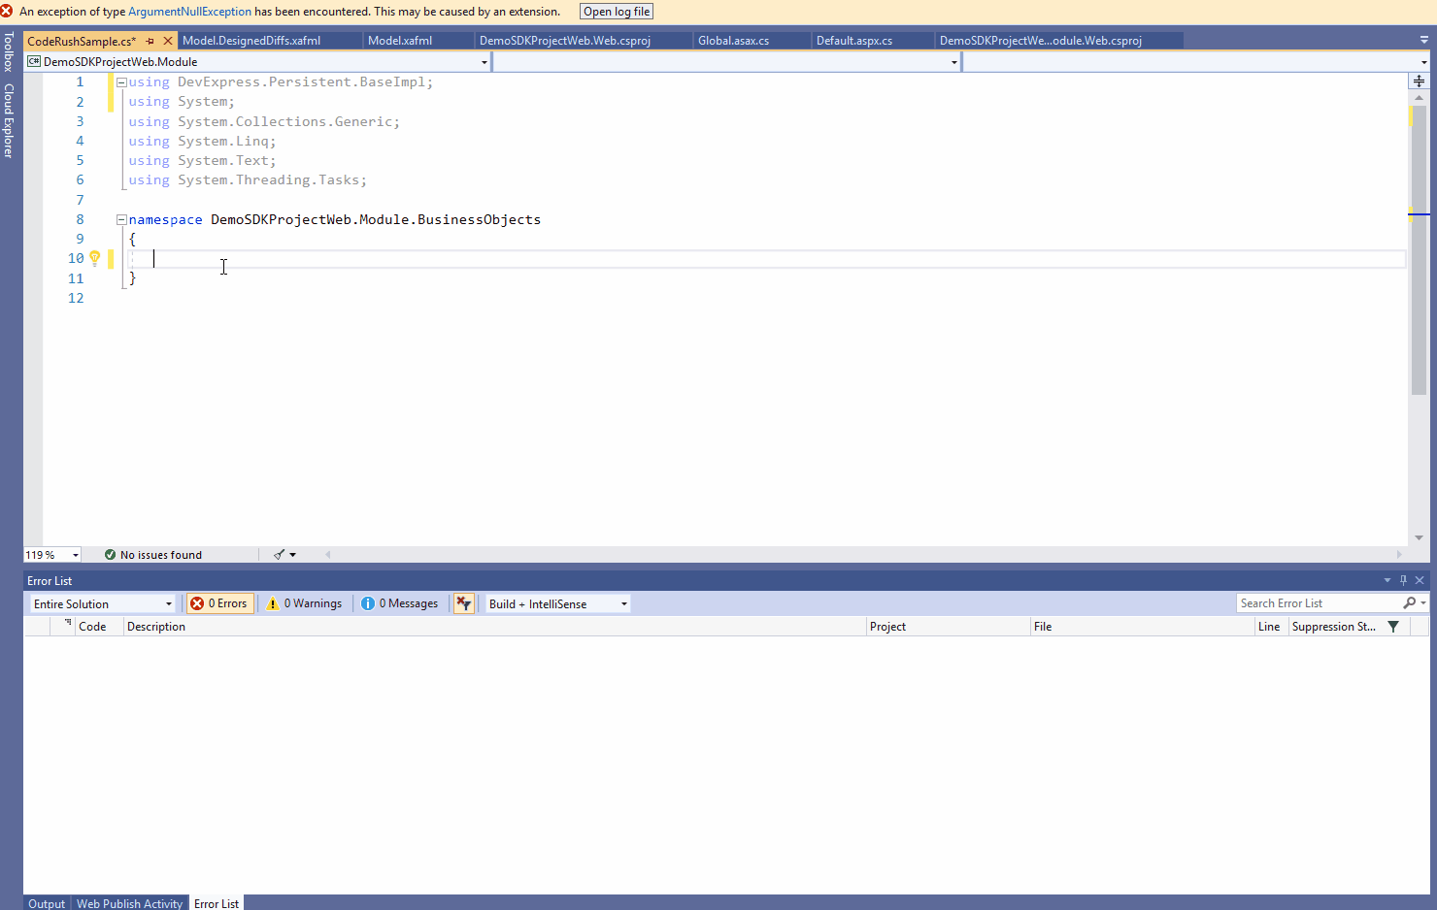
Task: Click the Suppression St... column header
Action: pyautogui.click(x=1335, y=627)
